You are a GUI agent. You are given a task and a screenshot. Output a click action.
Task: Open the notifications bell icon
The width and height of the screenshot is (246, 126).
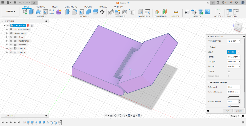pyautogui.click(x=231, y=3)
